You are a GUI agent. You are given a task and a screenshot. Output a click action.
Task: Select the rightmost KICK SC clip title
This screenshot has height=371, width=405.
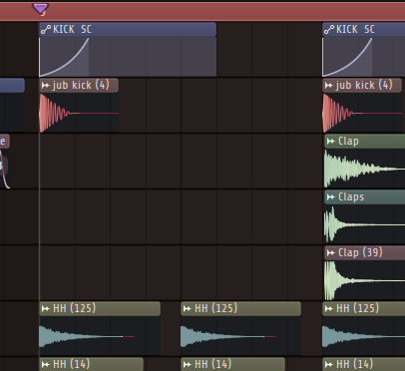point(355,29)
